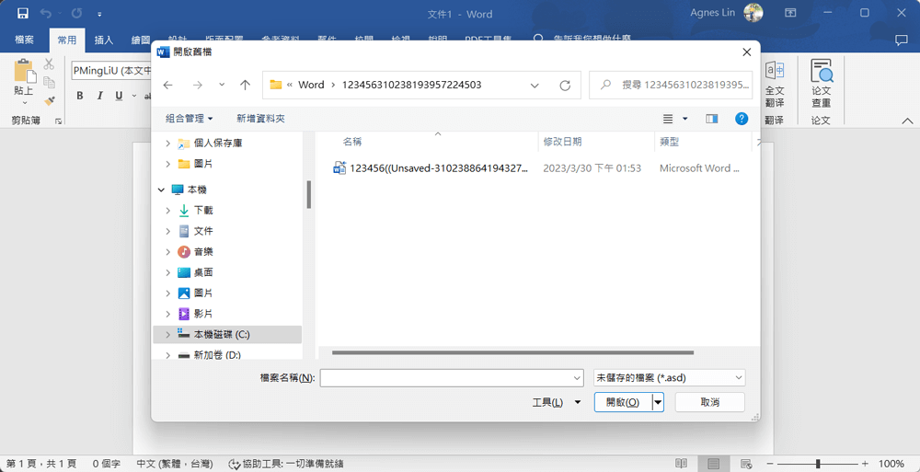920x472 pixels.
Task: Click the dialog Forward arrow
Action: (198, 86)
